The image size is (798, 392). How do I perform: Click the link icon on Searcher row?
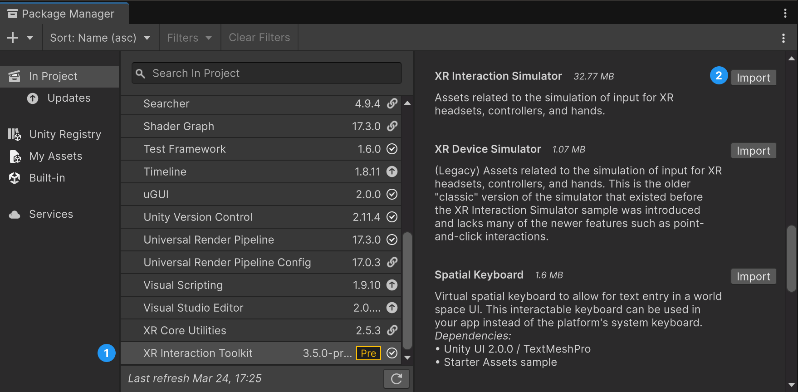(392, 103)
